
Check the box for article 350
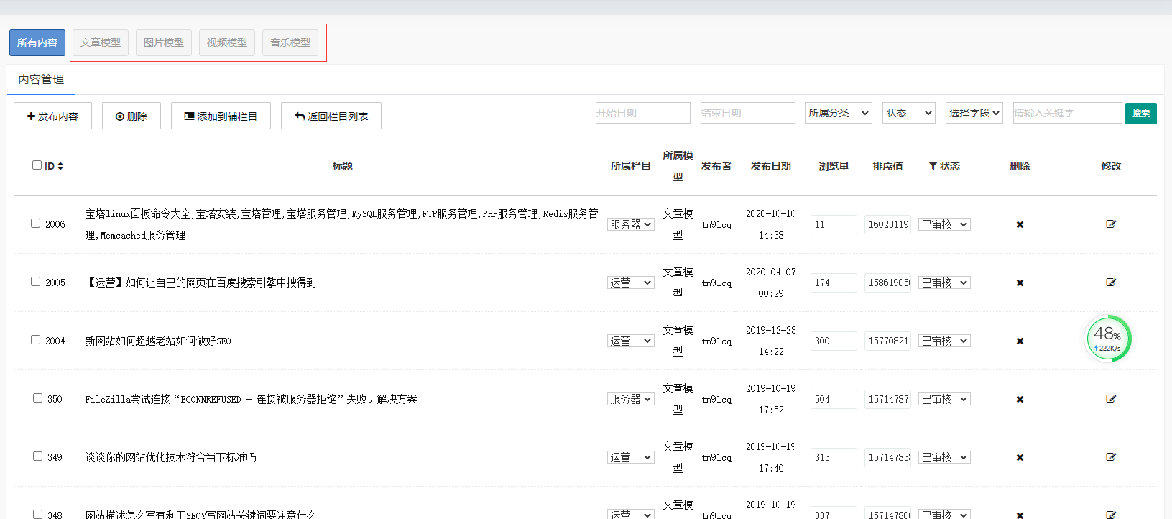pyautogui.click(x=37, y=398)
